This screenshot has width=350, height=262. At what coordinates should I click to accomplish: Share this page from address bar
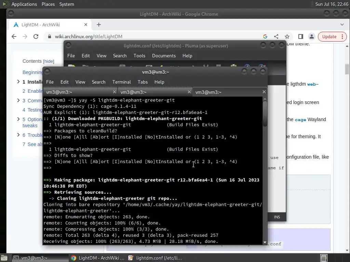(276, 37)
